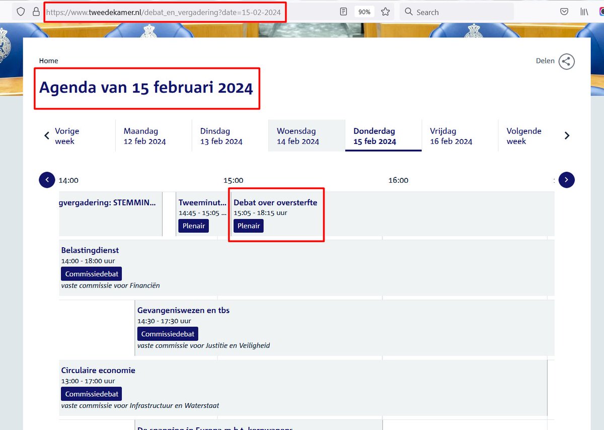Click Plenair badge under Debat over oversterfte
Viewport: 604px width, 430px height.
pyautogui.click(x=249, y=226)
